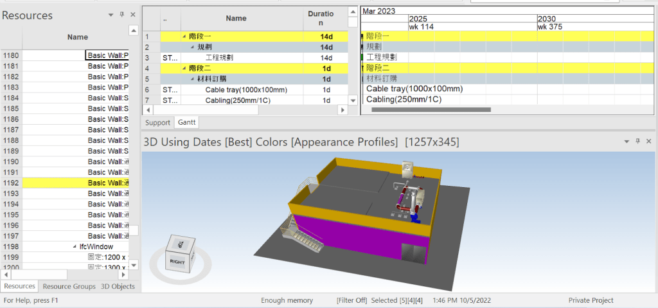The height and width of the screenshot is (308, 658).
Task: Select the Gantt tab
Action: click(187, 122)
